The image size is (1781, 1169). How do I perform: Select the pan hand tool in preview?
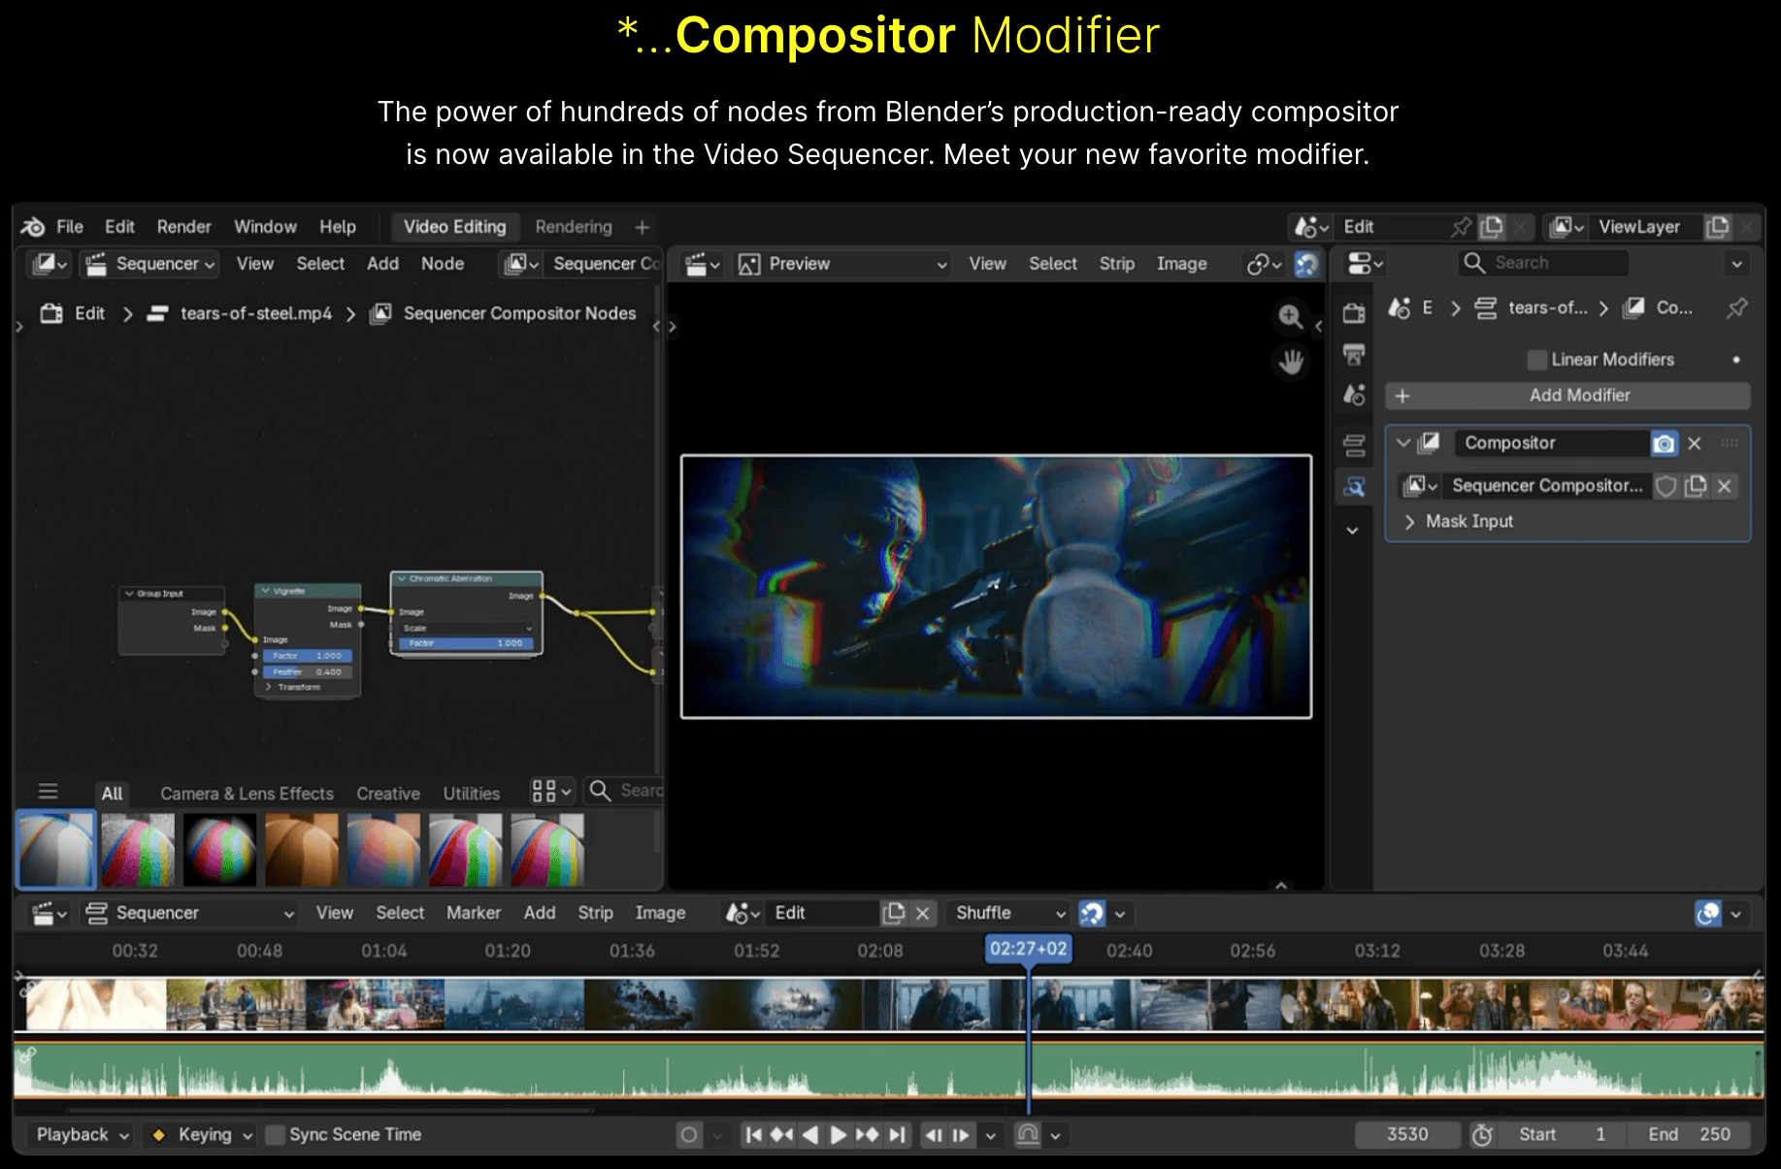[x=1290, y=363]
